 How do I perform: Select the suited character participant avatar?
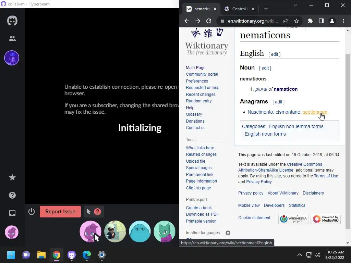pos(115,231)
